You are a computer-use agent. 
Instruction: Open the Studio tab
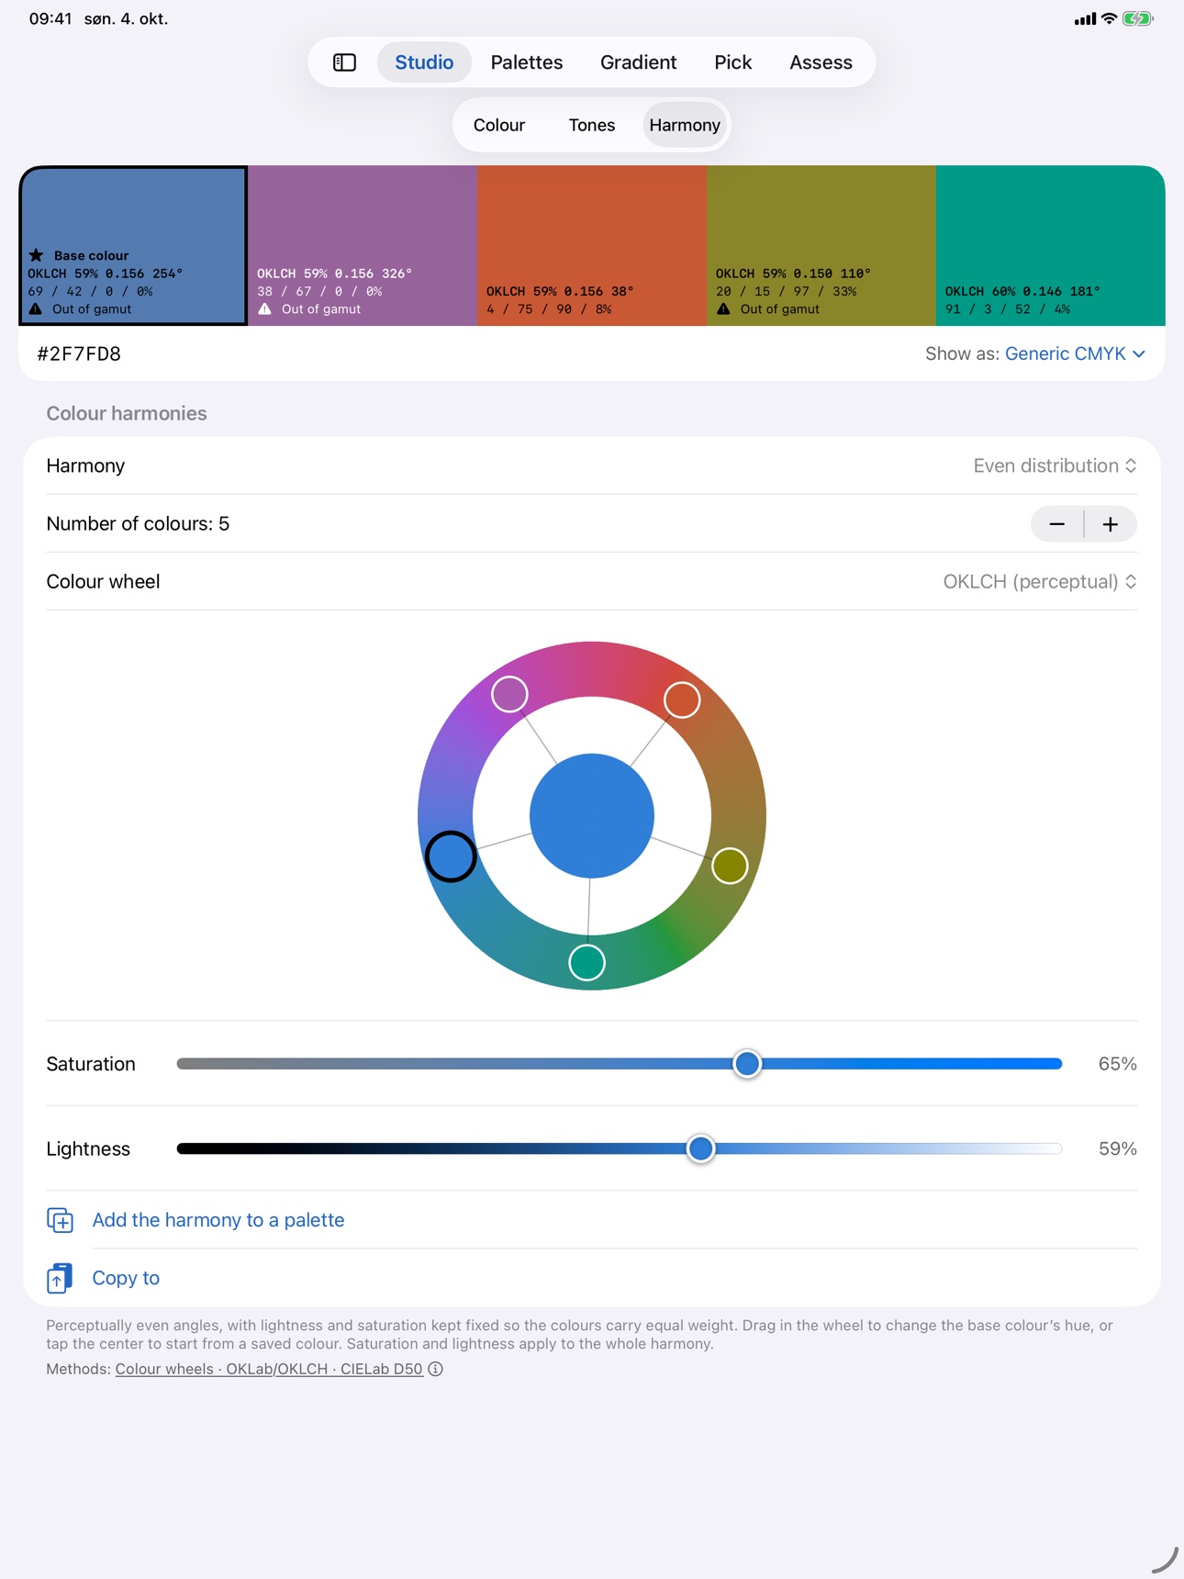(424, 62)
